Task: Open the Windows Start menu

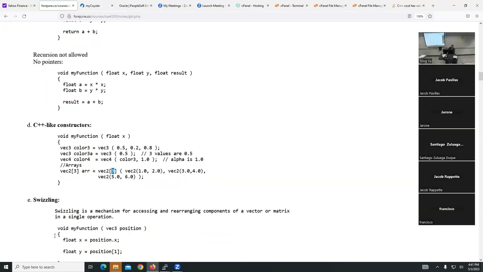Action: tap(6, 267)
